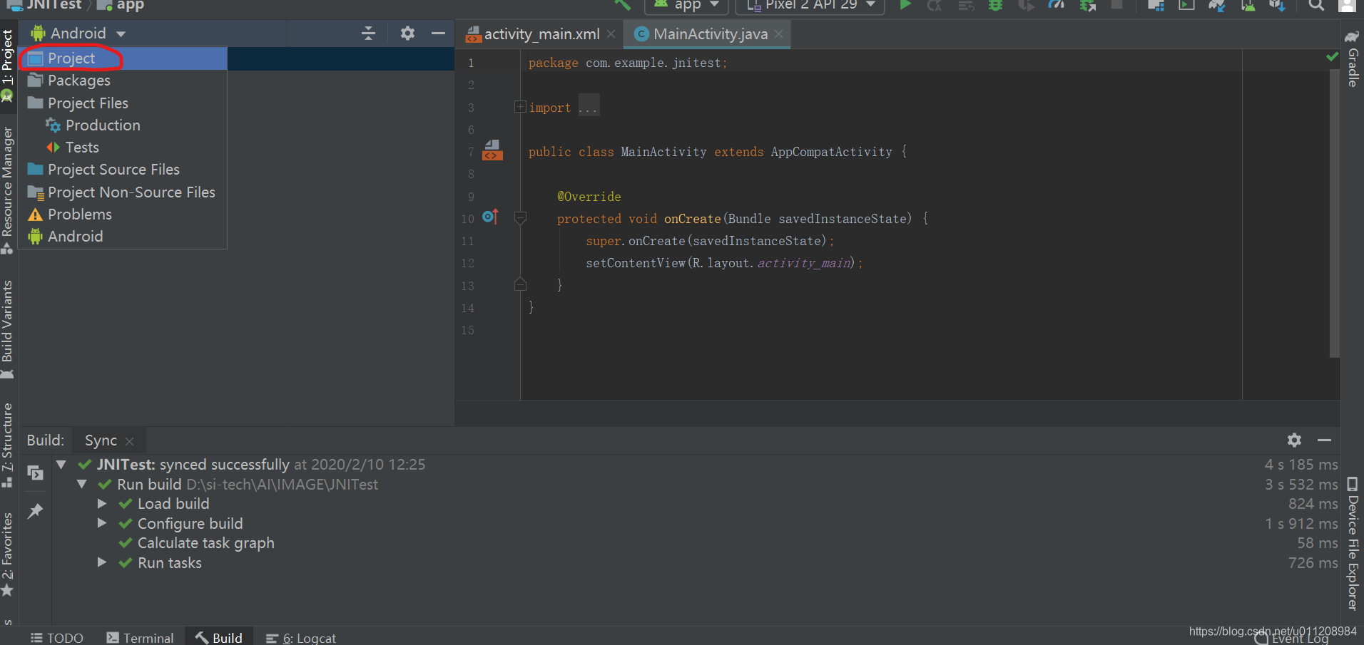Hide the Build panel with minus icon
The width and height of the screenshot is (1364, 645).
[1324, 440]
